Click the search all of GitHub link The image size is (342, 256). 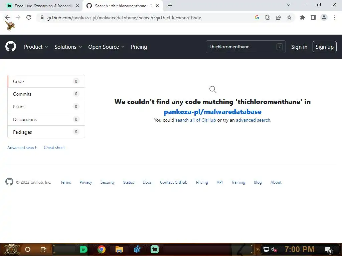point(196,120)
